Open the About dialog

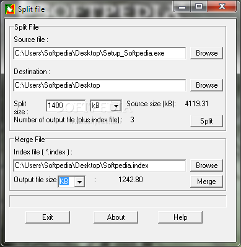coord(116,217)
